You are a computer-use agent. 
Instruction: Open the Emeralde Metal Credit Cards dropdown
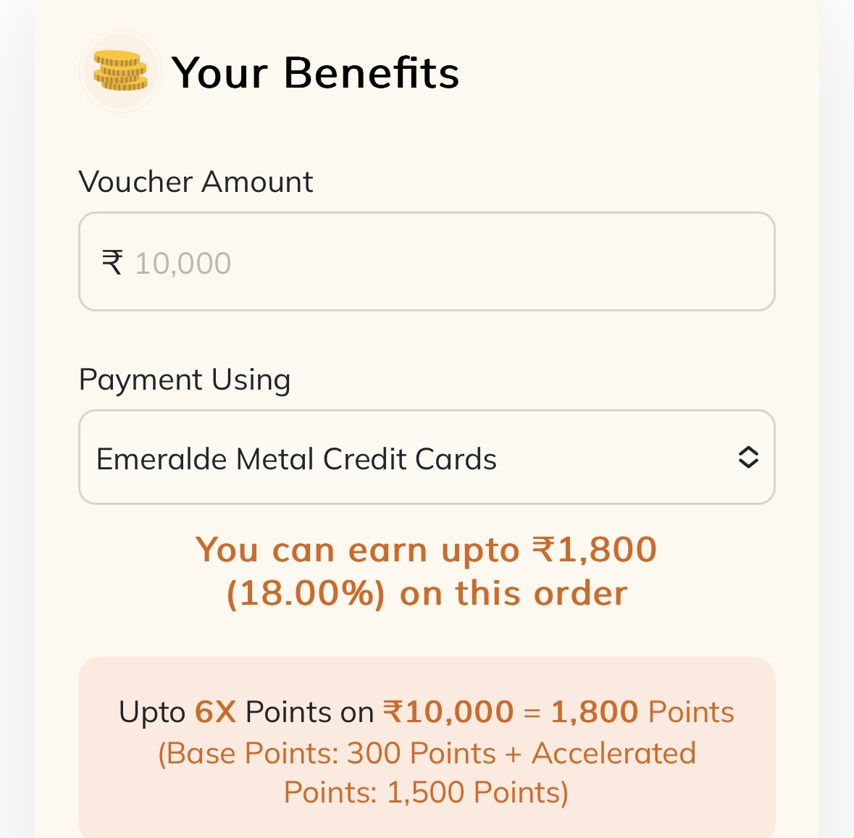click(x=427, y=458)
